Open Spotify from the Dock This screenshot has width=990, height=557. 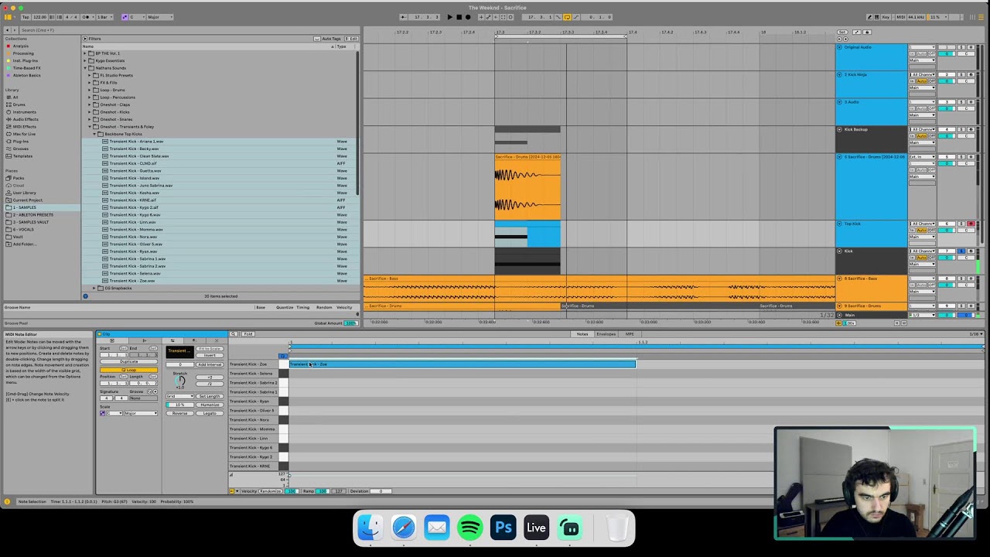470,528
